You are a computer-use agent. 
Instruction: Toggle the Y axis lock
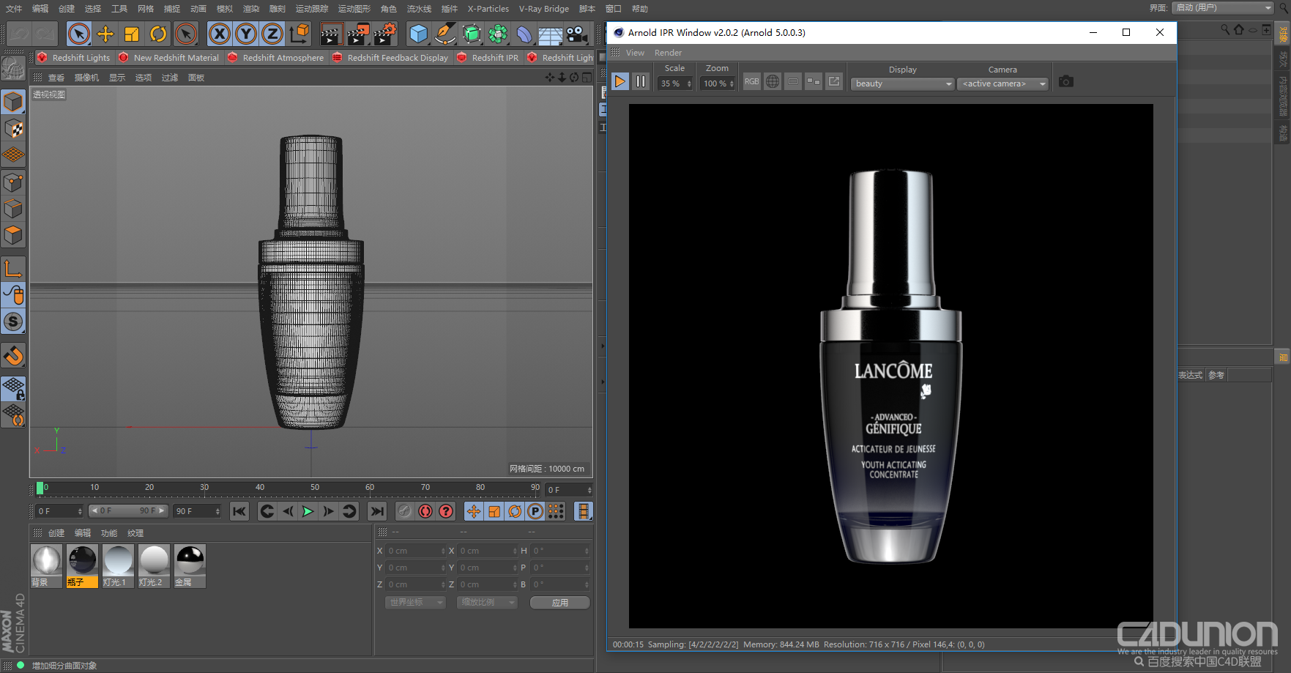click(246, 34)
